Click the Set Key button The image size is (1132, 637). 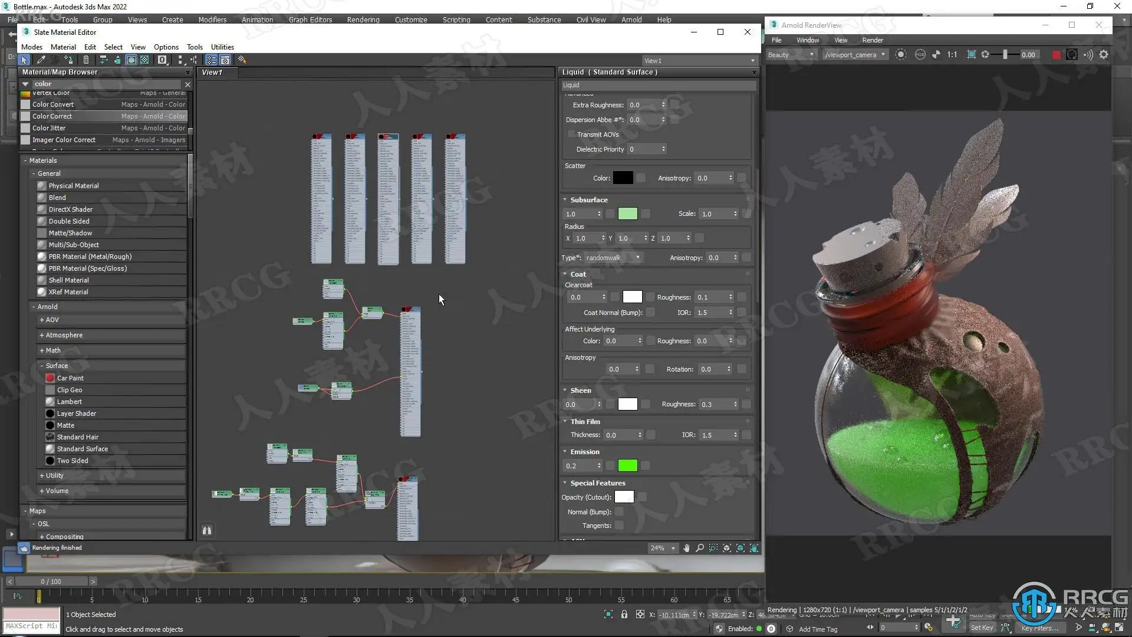pyautogui.click(x=982, y=628)
